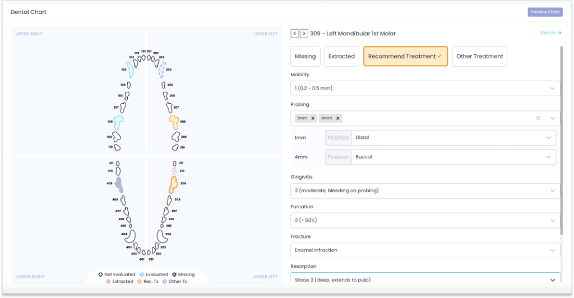
Task: Click tooth 108 in the upper right quadrant
Action: [118, 121]
